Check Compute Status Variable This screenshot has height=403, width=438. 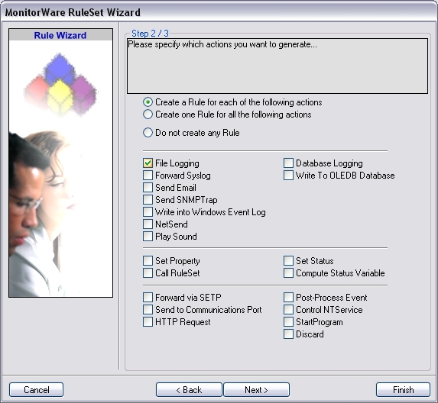(x=288, y=273)
